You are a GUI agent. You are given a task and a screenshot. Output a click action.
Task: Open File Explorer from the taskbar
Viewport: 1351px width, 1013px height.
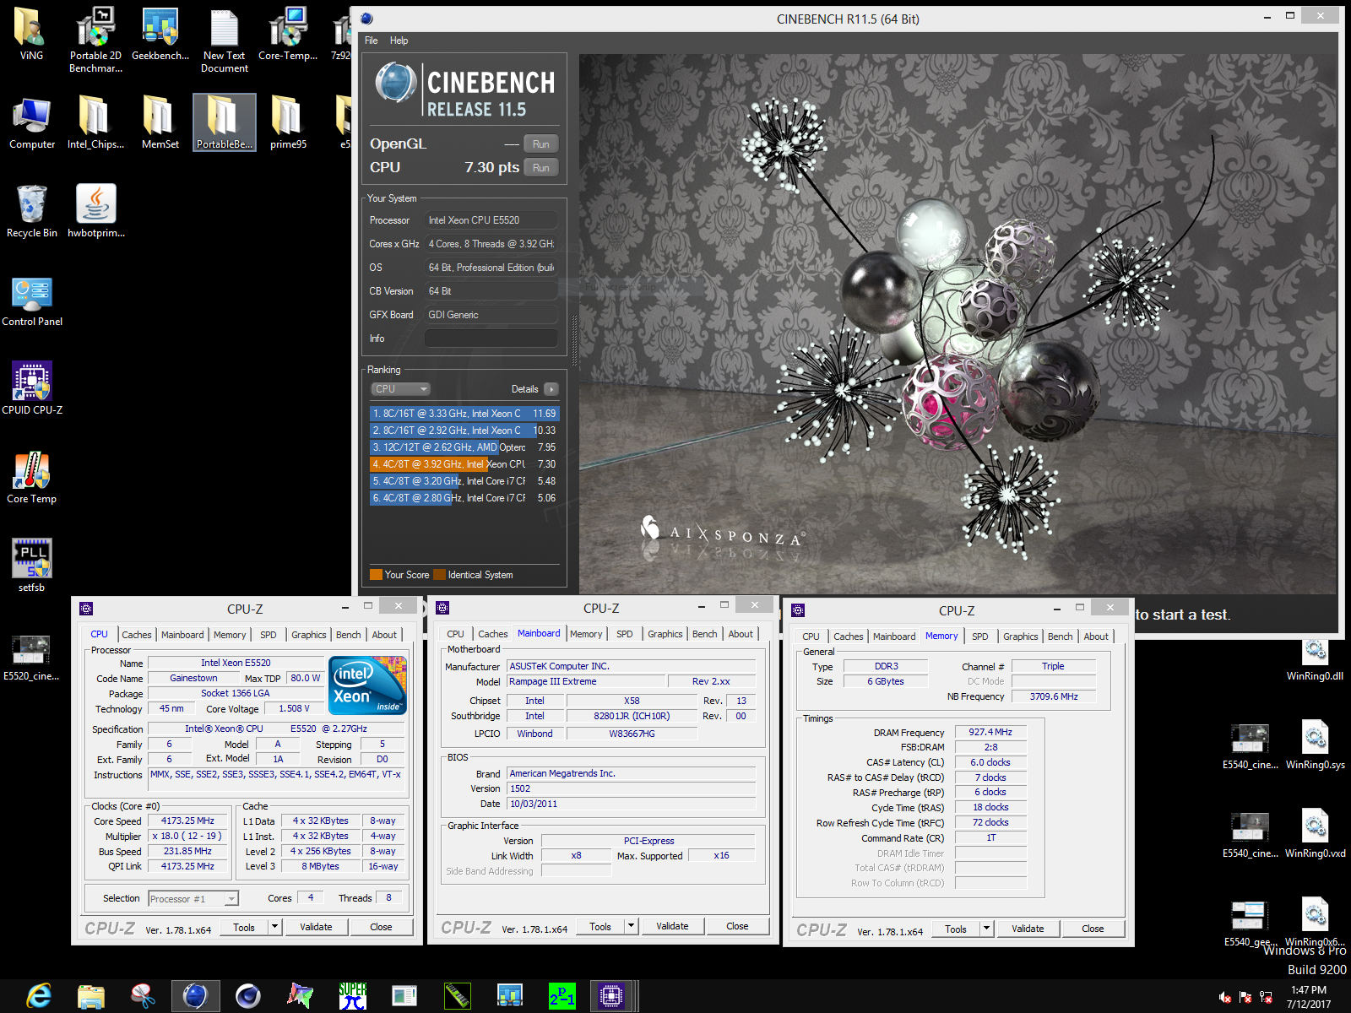click(x=91, y=996)
